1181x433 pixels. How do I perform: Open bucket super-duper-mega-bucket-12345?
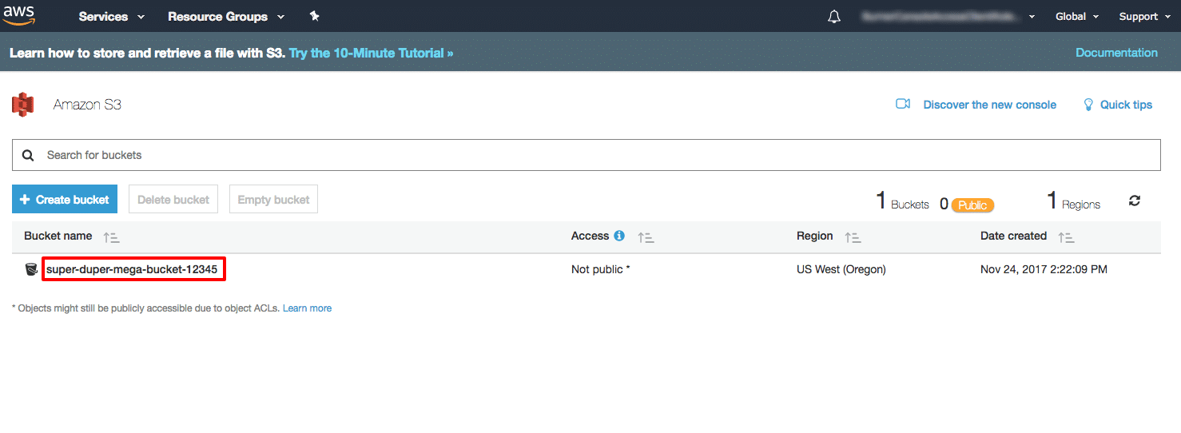tap(132, 269)
